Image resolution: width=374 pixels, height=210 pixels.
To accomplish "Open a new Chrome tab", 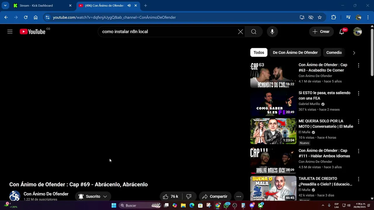I will (x=146, y=6).
